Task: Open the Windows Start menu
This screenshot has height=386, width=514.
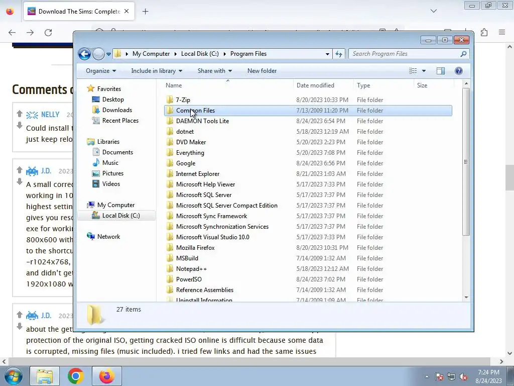Action: [x=14, y=376]
